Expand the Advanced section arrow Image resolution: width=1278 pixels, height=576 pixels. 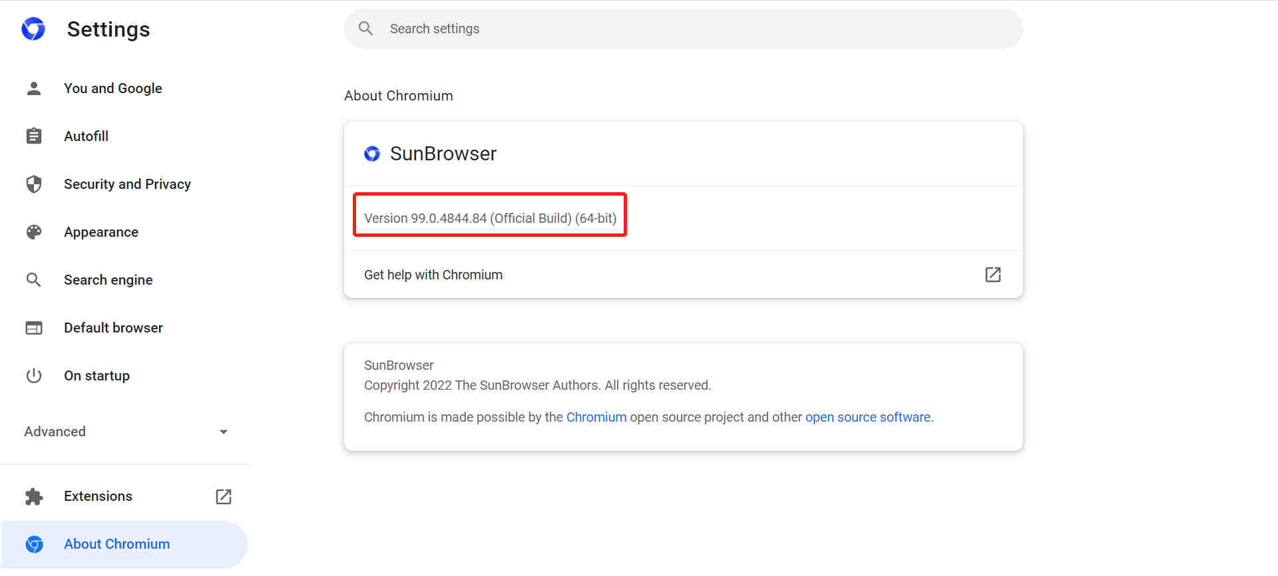point(224,432)
